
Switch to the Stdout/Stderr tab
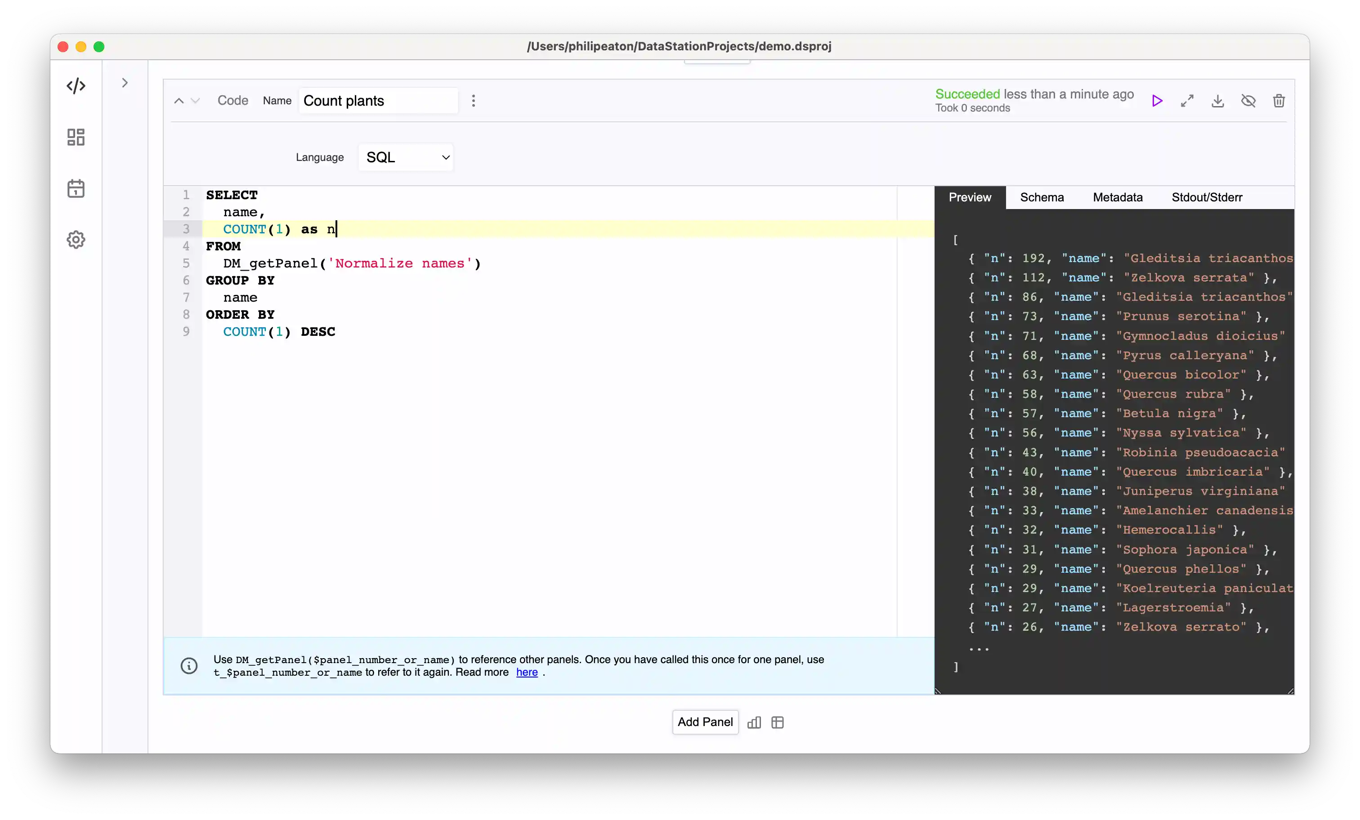(x=1207, y=197)
